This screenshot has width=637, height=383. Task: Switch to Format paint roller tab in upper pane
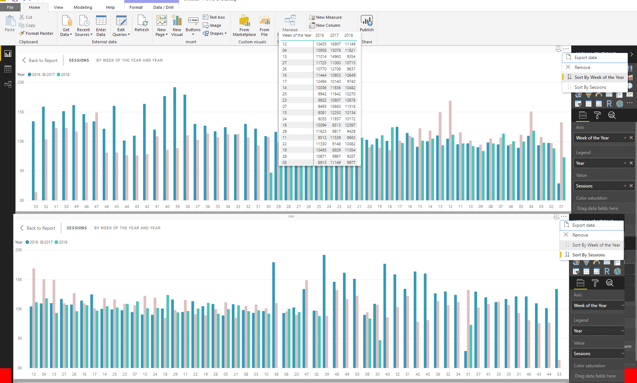pos(597,115)
